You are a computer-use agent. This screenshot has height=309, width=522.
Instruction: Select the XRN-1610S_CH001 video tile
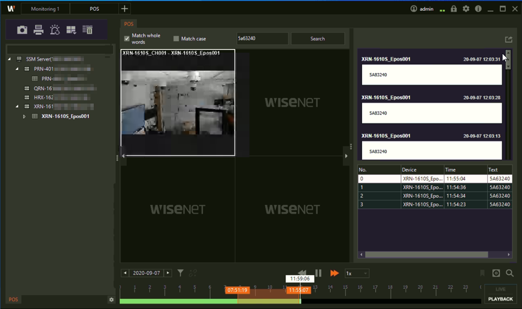[178, 102]
